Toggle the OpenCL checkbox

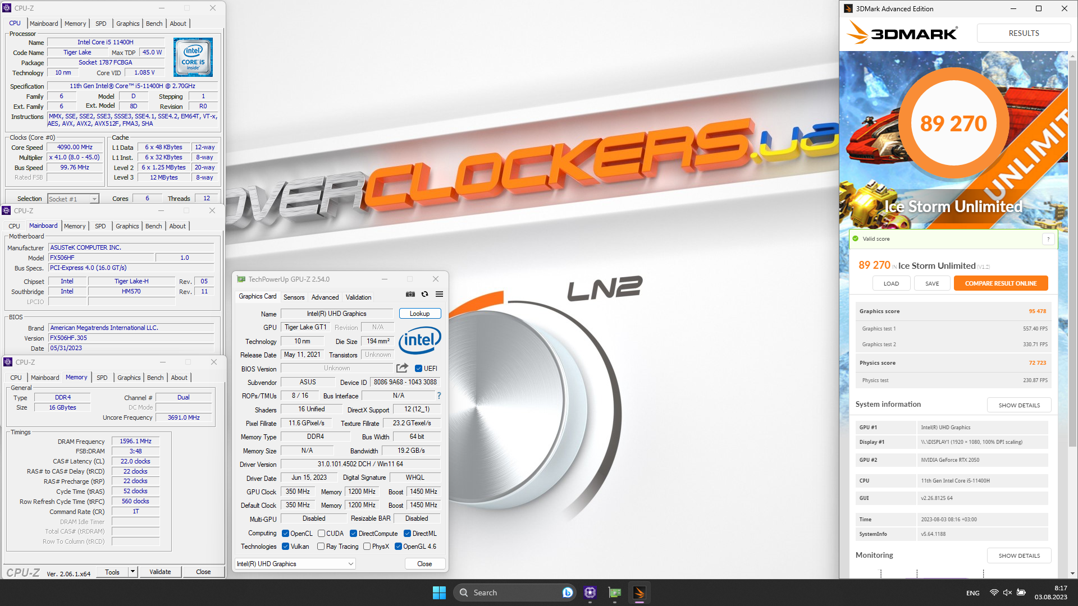285,534
